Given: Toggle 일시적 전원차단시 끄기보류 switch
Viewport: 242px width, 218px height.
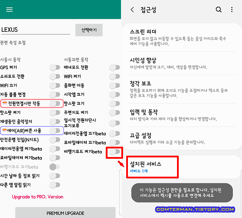Looking at the screenshot, I should (x=114, y=123).
